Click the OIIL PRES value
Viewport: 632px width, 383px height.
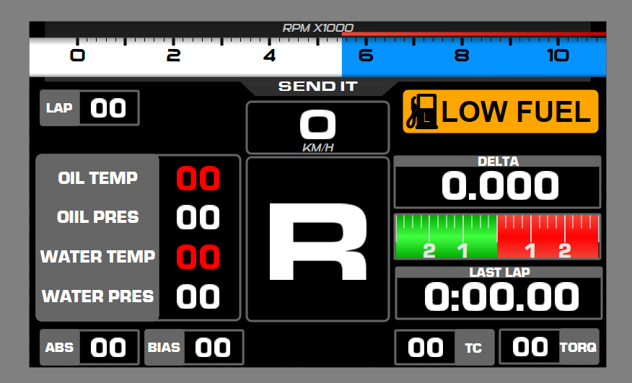[198, 217]
